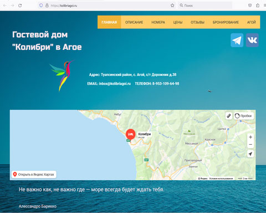Go to the БРОНИРОВАНИЕ menu item
This screenshot has width=266, height=213.
pos(226,22)
